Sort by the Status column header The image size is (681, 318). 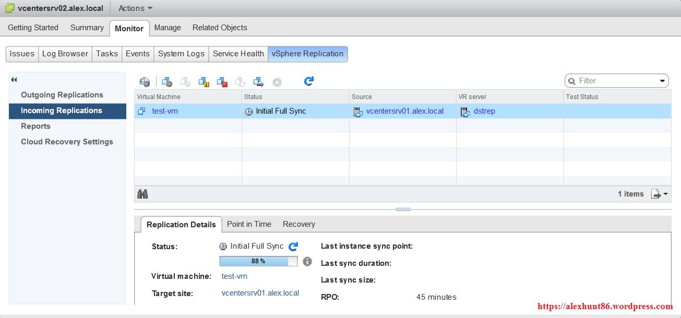(253, 96)
